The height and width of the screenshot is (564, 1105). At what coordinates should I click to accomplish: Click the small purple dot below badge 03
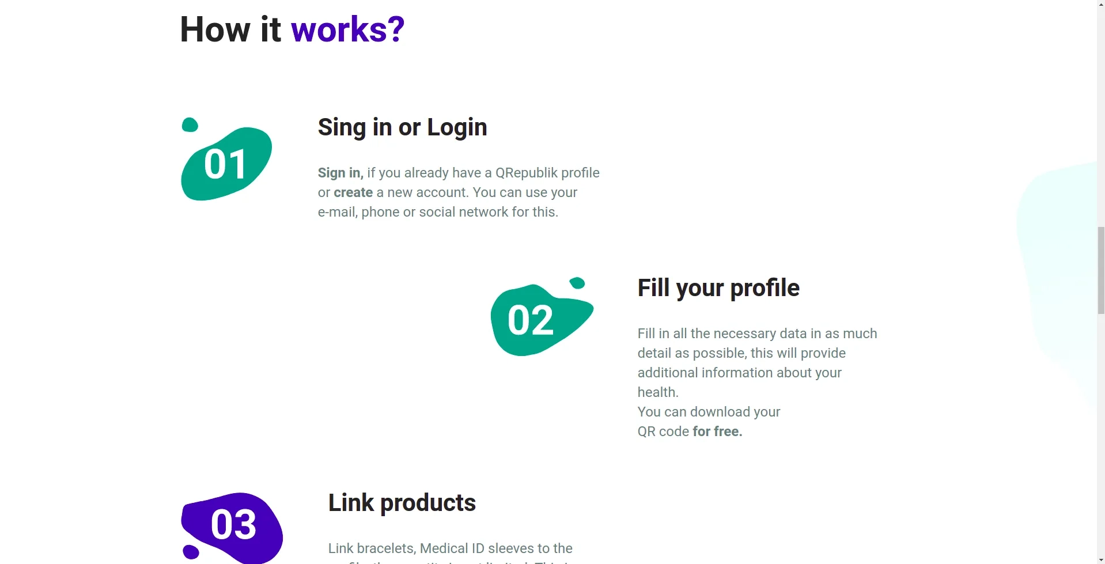pyautogui.click(x=191, y=551)
